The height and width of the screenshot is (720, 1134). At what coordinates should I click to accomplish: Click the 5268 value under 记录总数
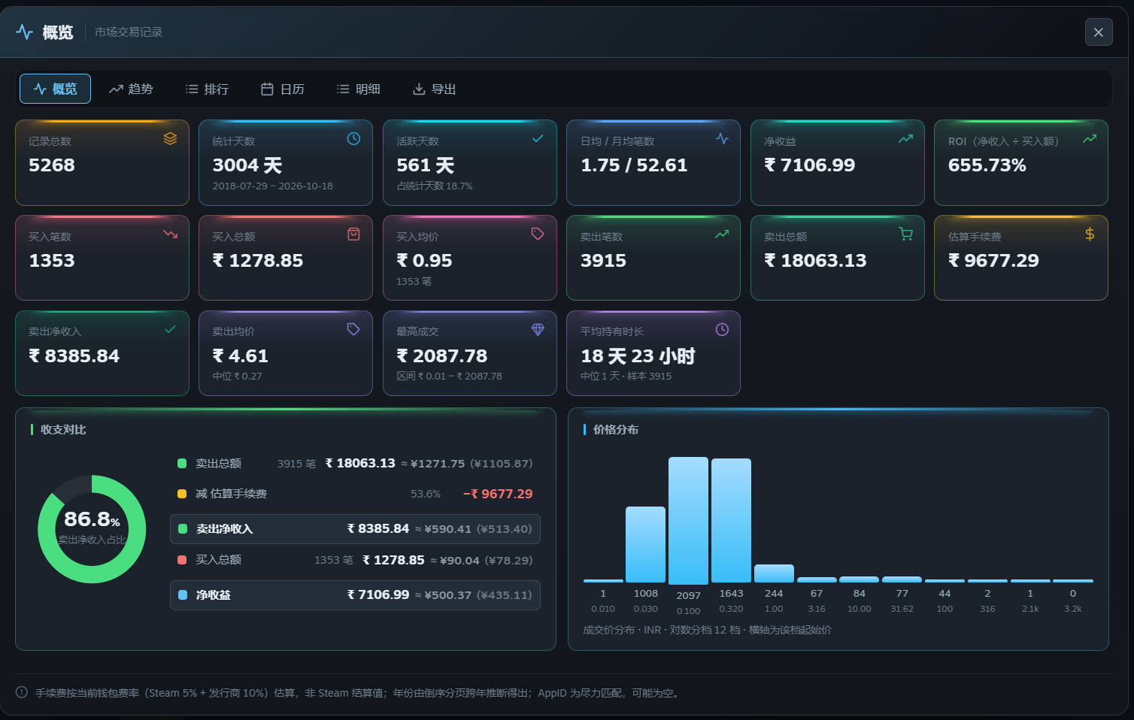[52, 165]
